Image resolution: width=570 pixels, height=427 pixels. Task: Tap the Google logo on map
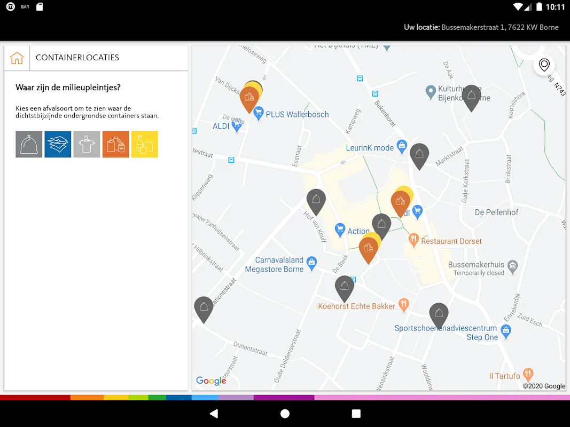point(211,381)
